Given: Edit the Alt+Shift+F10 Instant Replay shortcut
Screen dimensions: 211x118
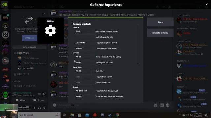Looking at the screenshot, I should (x=84, y=91).
